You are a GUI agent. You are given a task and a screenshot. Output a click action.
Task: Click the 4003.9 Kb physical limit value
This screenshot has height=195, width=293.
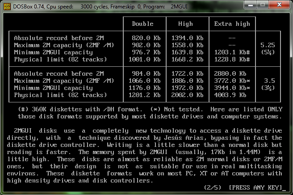(230, 95)
